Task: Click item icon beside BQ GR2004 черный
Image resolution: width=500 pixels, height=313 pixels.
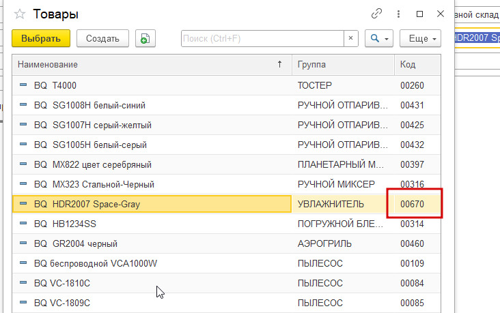Action: click(23, 243)
